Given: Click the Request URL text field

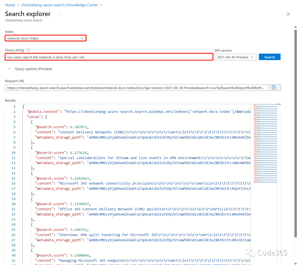Looking at the screenshot, I should click(136, 88).
